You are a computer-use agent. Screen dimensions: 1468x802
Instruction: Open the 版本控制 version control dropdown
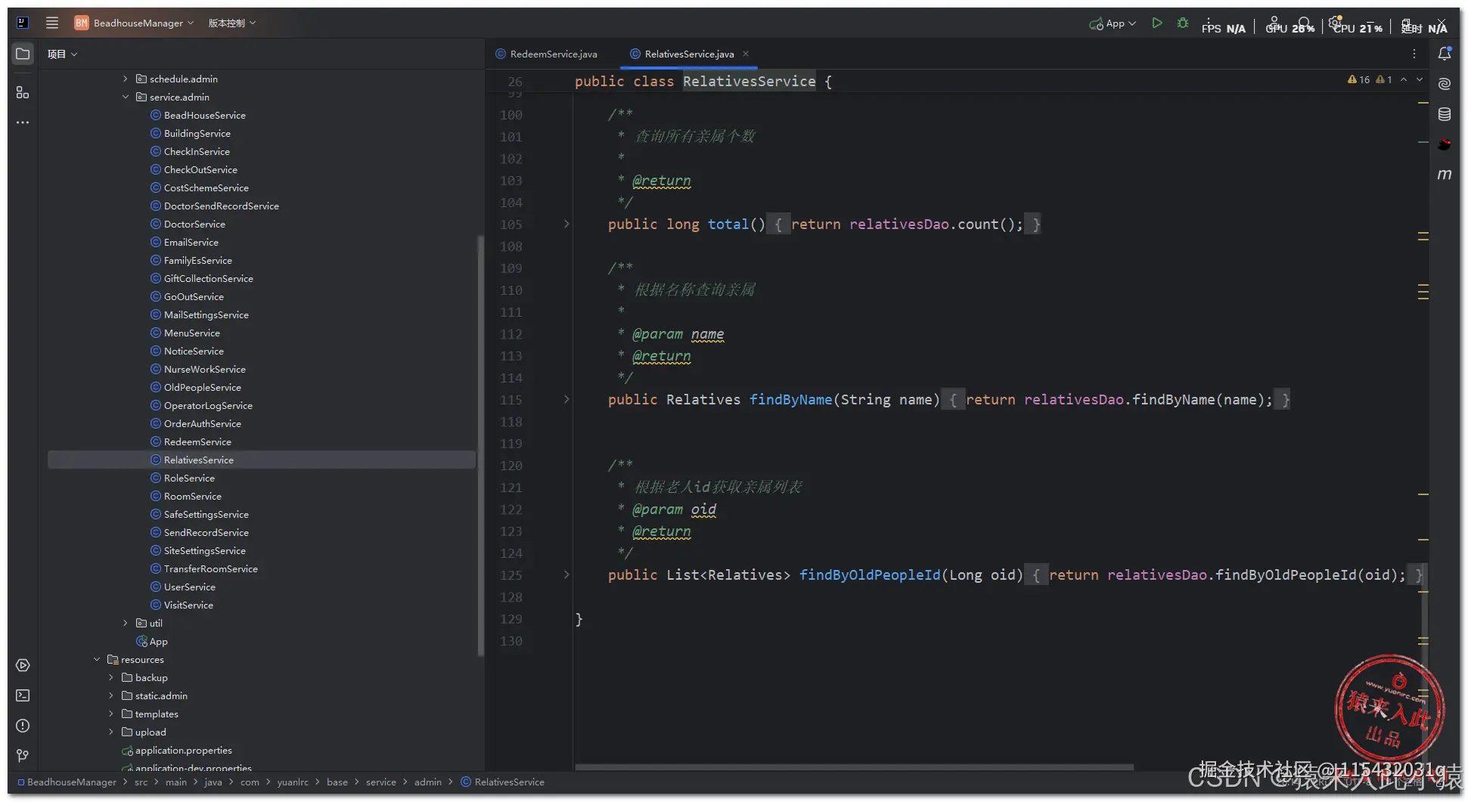tap(232, 23)
